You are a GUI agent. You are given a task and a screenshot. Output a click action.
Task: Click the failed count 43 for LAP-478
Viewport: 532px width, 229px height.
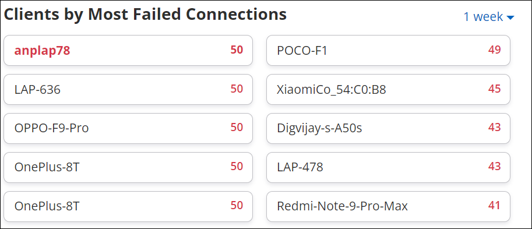(x=494, y=167)
